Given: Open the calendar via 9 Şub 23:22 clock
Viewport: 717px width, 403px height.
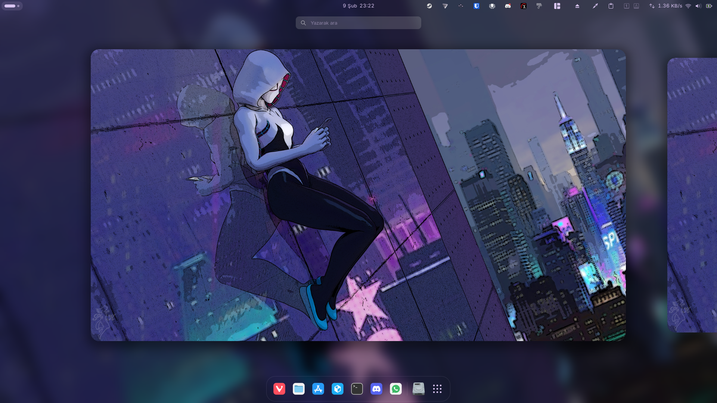Looking at the screenshot, I should pos(358,6).
